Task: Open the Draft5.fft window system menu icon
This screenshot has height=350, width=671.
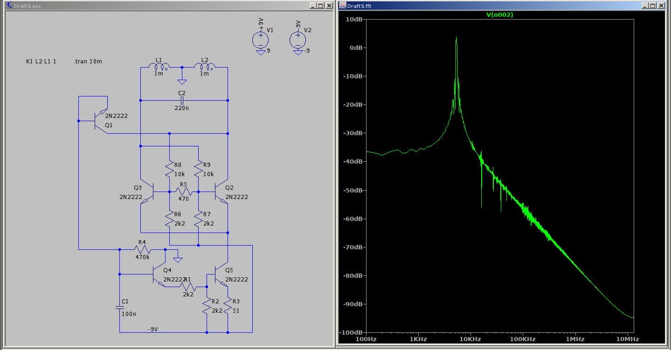Action: [342, 6]
